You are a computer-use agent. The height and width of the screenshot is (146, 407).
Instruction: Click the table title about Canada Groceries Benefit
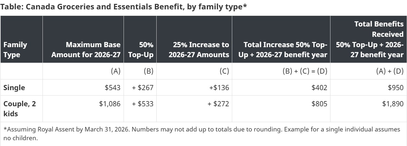click(x=124, y=7)
